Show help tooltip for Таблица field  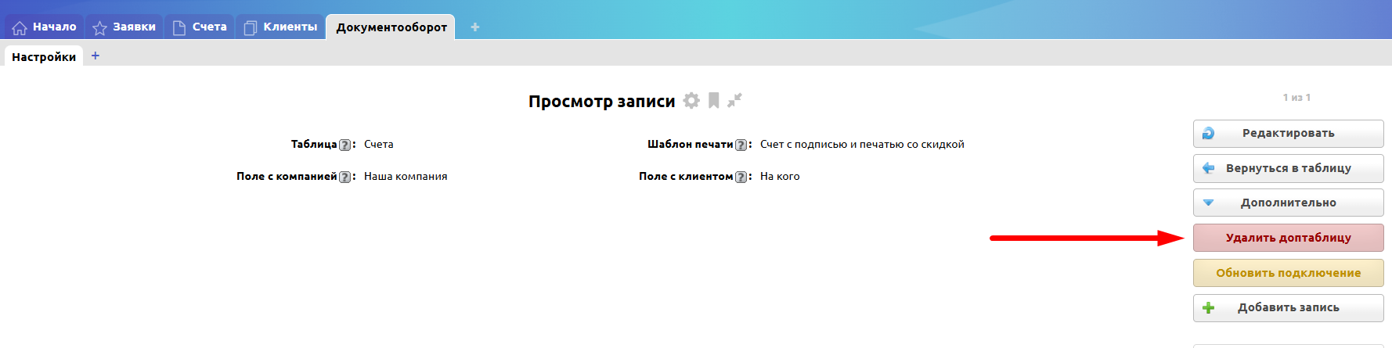(x=344, y=145)
